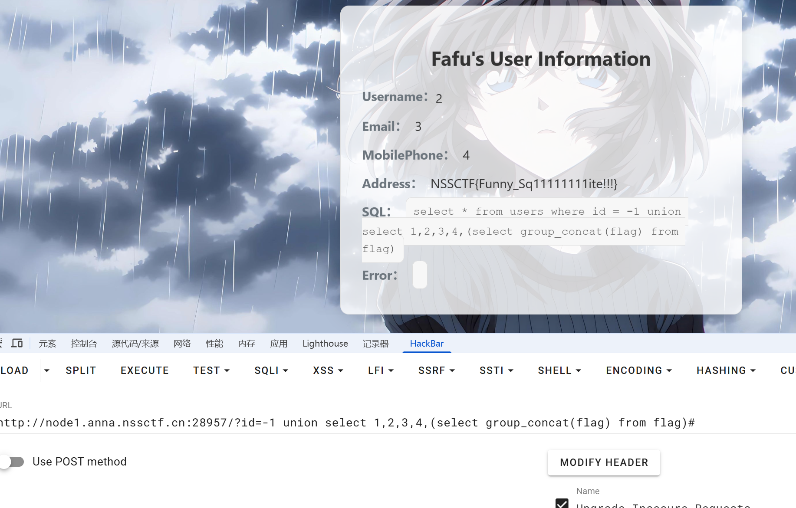Viewport: 796px width, 508px height.
Task: Open the 应用 (Application) tab
Action: 279,344
